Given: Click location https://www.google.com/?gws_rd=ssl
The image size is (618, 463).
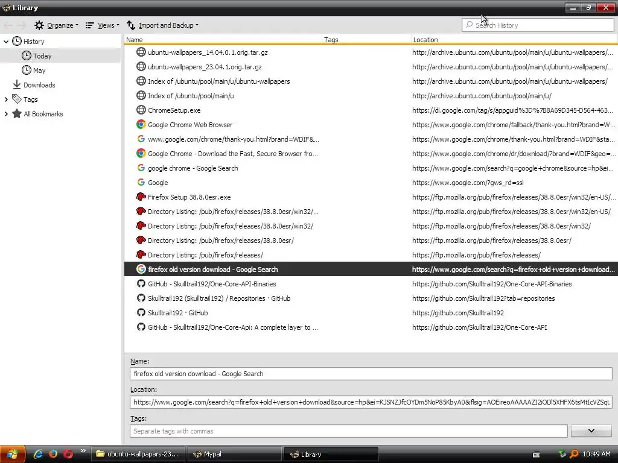Looking at the screenshot, I should (468, 183).
